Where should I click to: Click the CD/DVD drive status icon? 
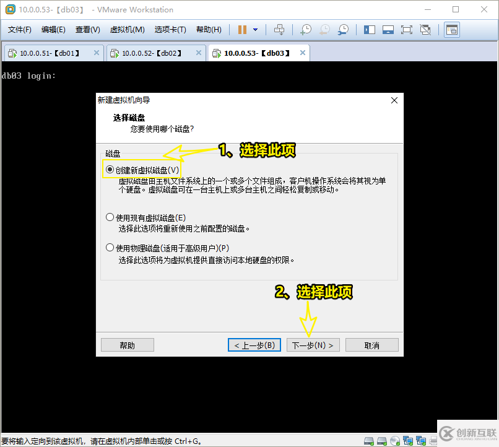(x=394, y=441)
